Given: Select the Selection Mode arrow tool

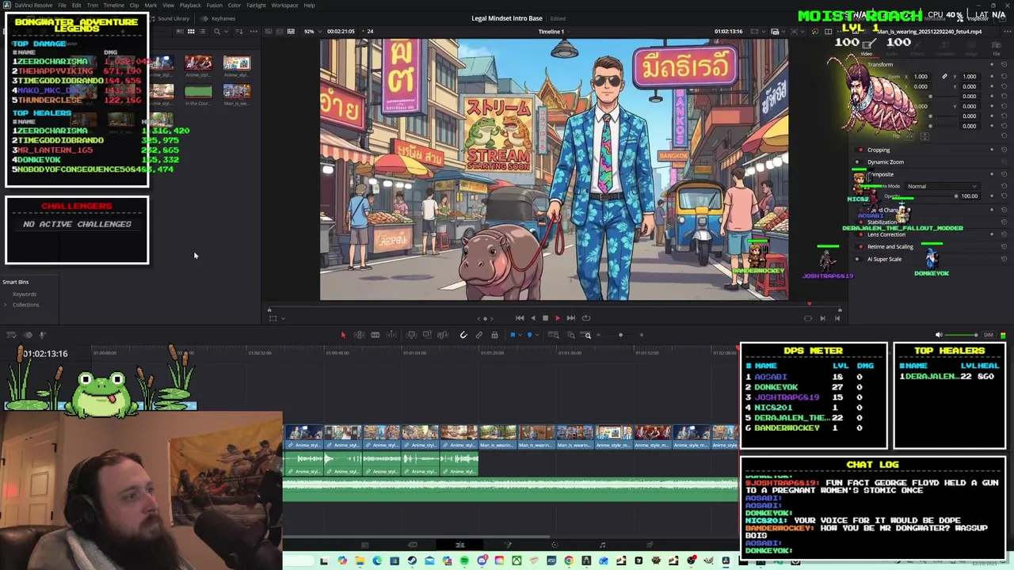Looking at the screenshot, I should [344, 335].
